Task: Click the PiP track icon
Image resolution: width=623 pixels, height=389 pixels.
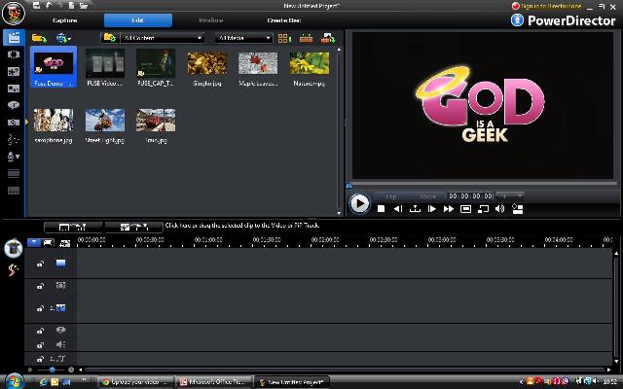Action: pos(58,307)
